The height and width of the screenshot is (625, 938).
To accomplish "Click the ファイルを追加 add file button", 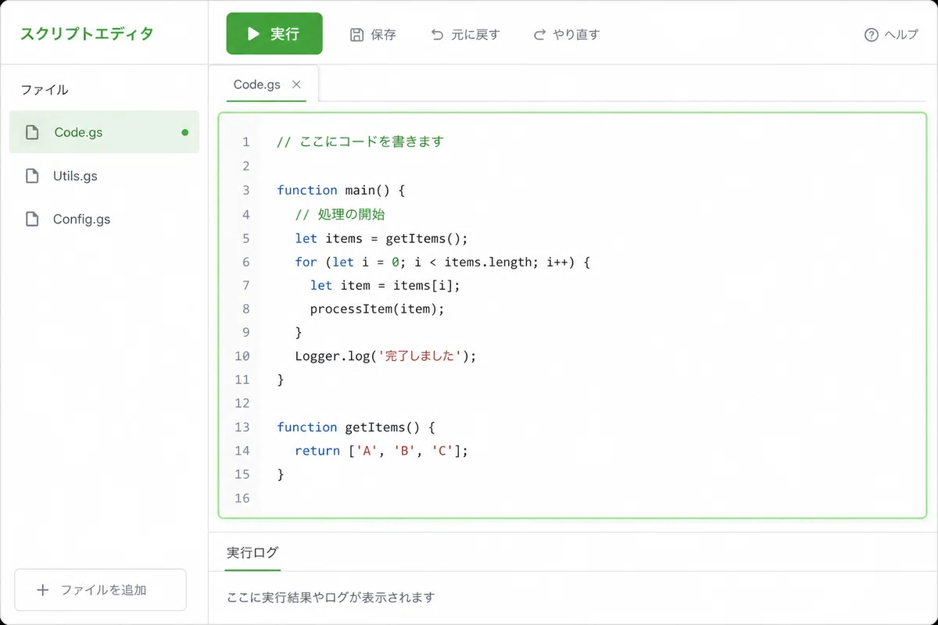I will click(x=101, y=590).
